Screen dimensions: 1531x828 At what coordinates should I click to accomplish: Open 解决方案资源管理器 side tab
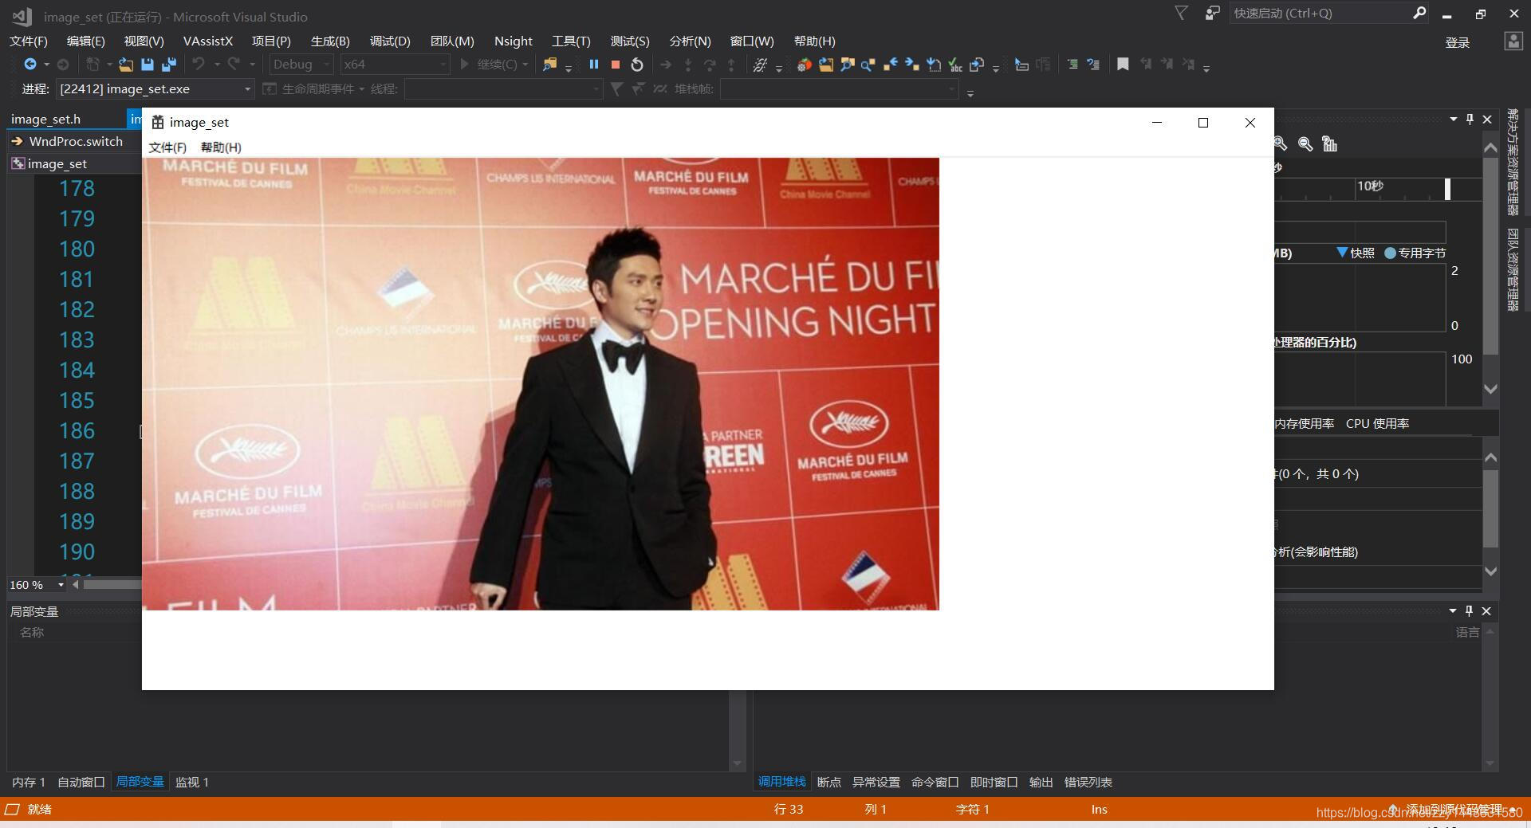coord(1512,162)
